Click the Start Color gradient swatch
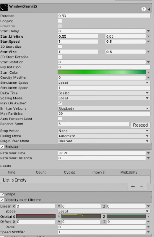The image size is (154, 237). tap(102, 72)
